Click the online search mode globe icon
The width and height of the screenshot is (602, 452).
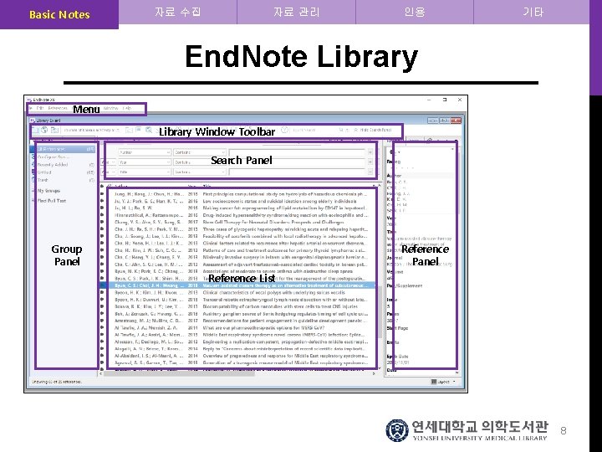[44, 131]
